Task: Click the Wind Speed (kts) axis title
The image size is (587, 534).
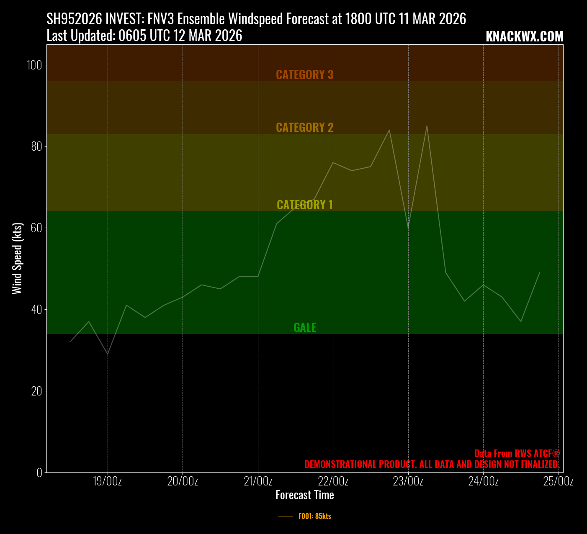Action: point(17,258)
